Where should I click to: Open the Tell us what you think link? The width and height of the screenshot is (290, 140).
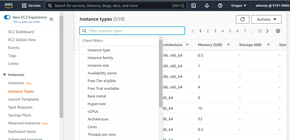coord(26,22)
